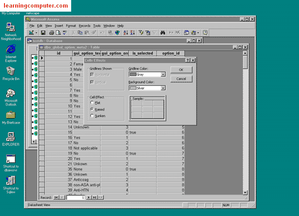
Task: Click the 'Not applicable' cell in row 18
Action: [x=86, y=148]
